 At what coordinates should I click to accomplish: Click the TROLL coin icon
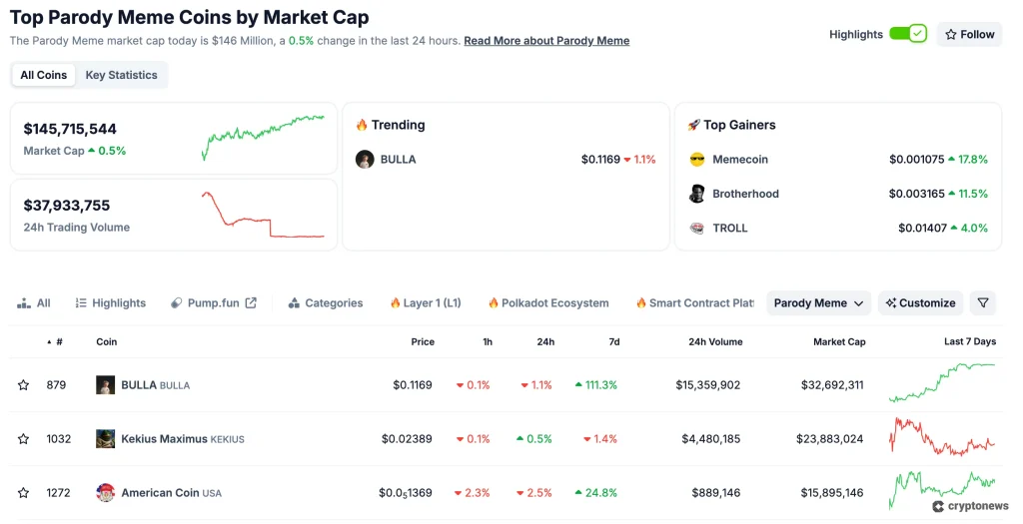click(x=697, y=228)
